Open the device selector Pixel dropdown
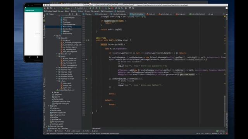Image resolution: width=248 pixels, height=139 pixels. (81, 8)
